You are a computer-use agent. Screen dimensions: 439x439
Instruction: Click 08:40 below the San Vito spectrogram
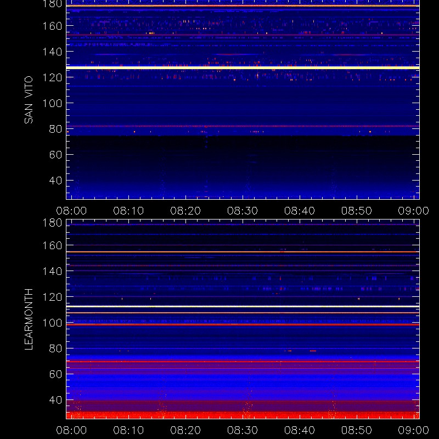point(300,211)
